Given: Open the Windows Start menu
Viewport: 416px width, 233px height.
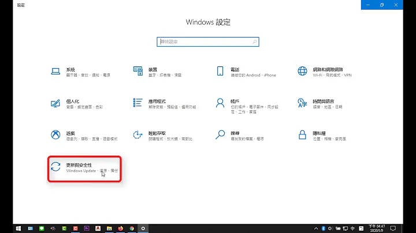Looking at the screenshot, I should pyautogui.click(x=18, y=228).
